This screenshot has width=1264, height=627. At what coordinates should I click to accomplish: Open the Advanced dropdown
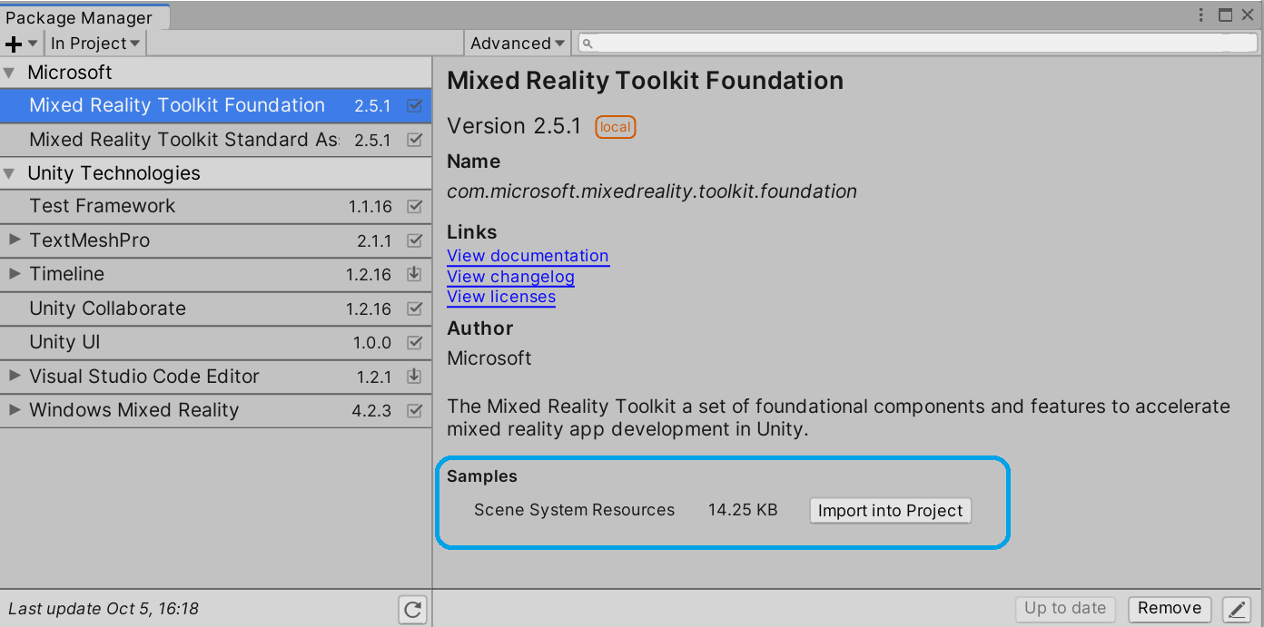518,44
